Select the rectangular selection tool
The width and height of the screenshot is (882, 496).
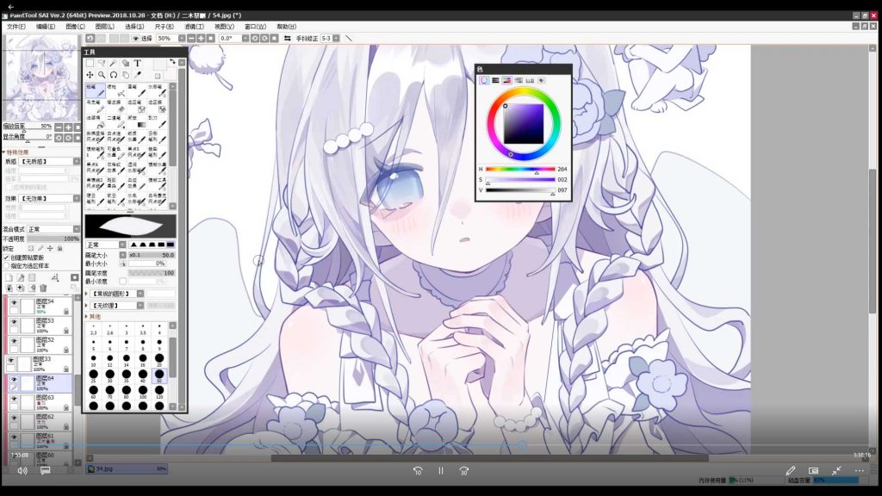(x=90, y=63)
